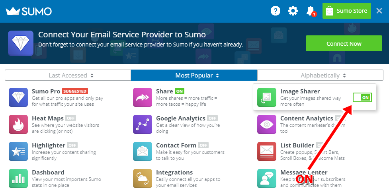Sort apps Alphabetically

pyautogui.click(x=320, y=75)
